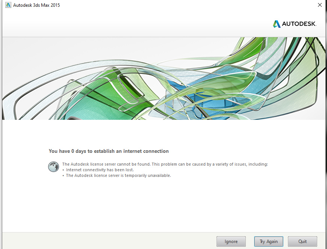The width and height of the screenshot is (327, 249).
Task: Retry connection with Try Again
Action: tap(269, 241)
